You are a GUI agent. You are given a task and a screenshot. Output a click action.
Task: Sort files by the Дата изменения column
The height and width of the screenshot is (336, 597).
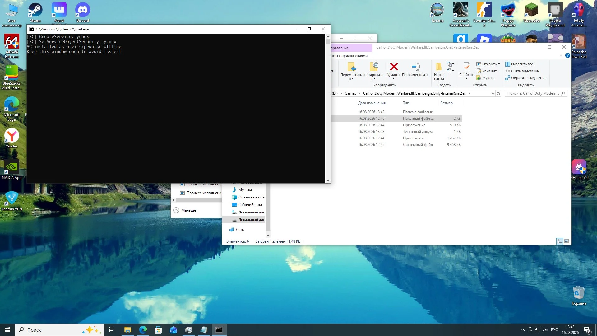[372, 103]
